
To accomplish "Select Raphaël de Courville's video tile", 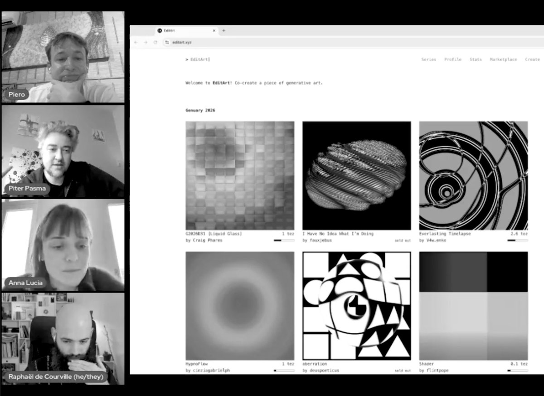I will pos(63,339).
